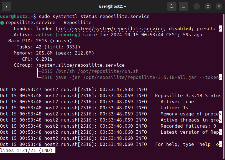
Task: Minimize the terminal window
Action: click(197, 6)
